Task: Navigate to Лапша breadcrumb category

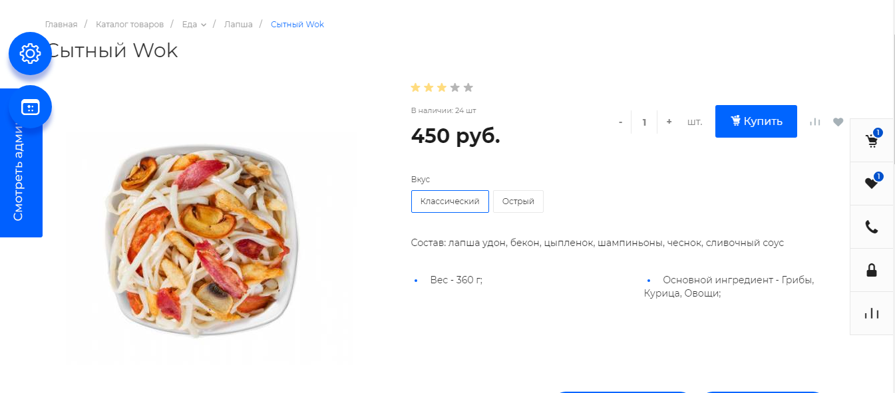Action: coord(238,25)
